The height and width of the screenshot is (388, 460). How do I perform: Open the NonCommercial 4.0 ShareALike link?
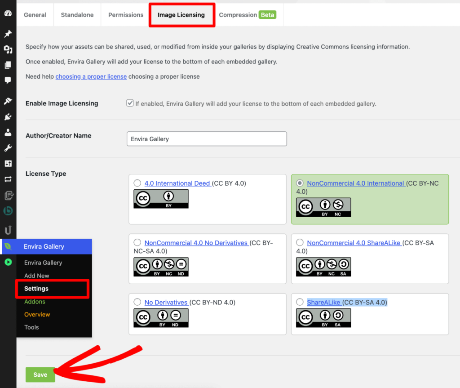pyautogui.click(x=354, y=243)
